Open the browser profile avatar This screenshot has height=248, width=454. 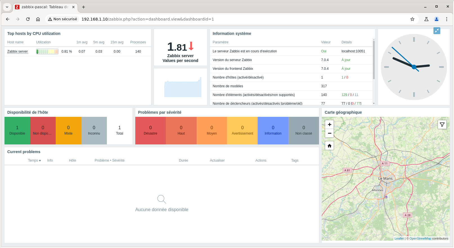pyautogui.click(x=437, y=19)
